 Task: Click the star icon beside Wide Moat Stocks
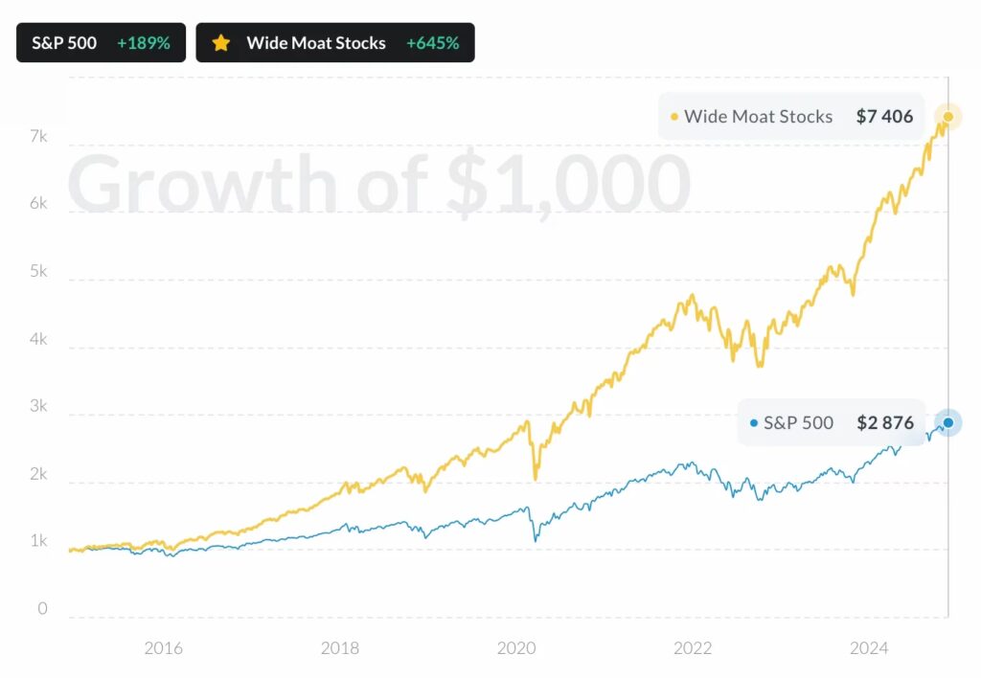(221, 43)
